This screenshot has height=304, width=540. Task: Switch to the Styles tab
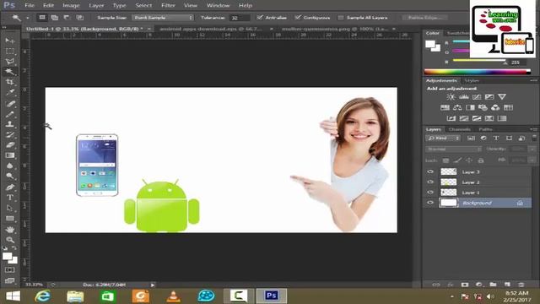[472, 81]
